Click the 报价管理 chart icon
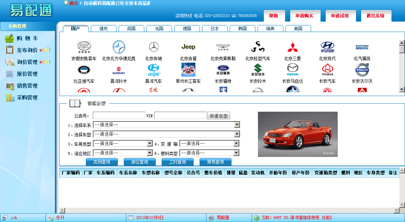 [x=10, y=74]
